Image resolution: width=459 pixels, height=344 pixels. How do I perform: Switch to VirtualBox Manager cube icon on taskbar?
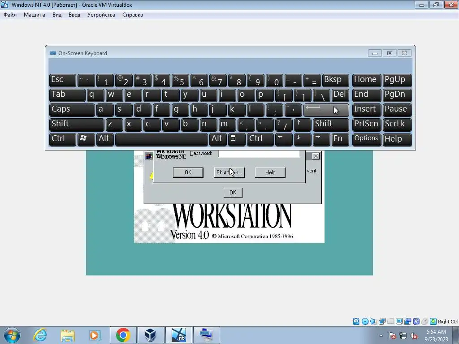click(x=151, y=335)
